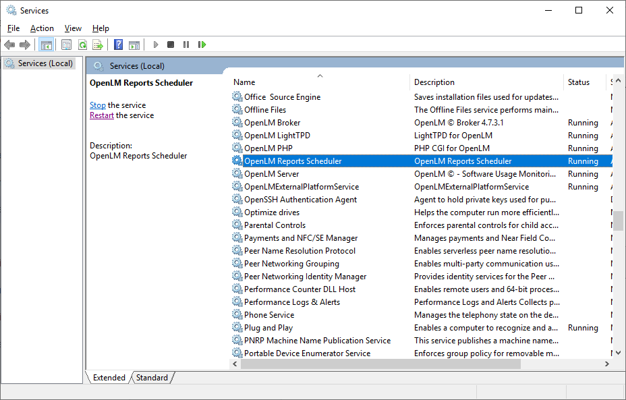The width and height of the screenshot is (626, 400).
Task: Toggle the console tree with the show/hide icon
Action: pos(45,45)
